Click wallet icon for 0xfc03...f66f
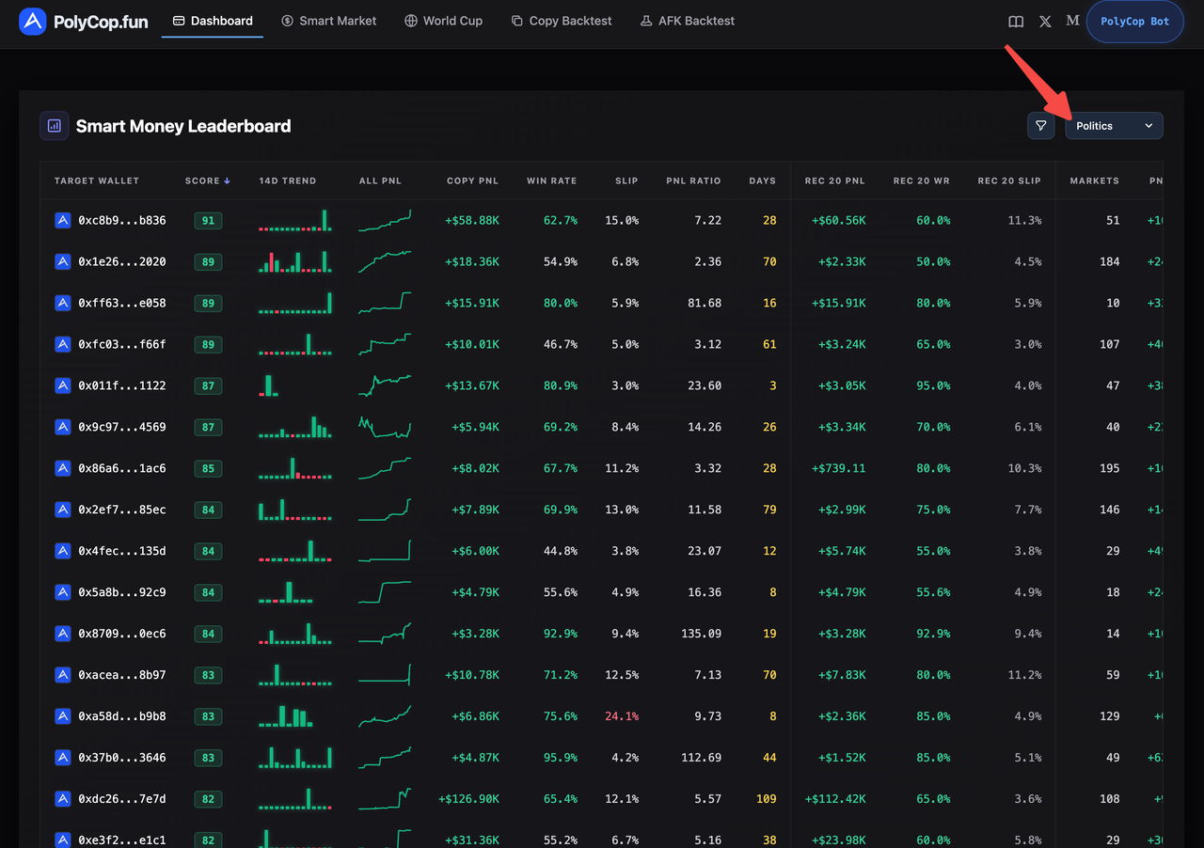Image resolution: width=1204 pixels, height=848 pixels. pyautogui.click(x=63, y=344)
